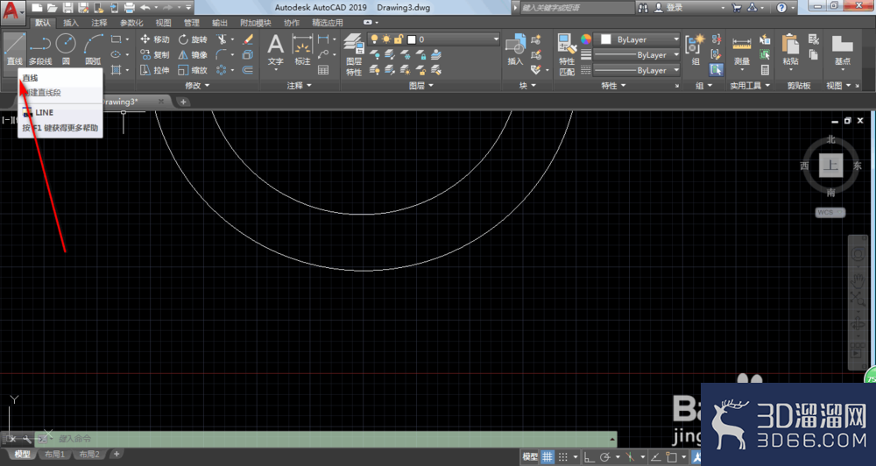The width and height of the screenshot is (876, 466).
Task: Toggle snap mode in status bar
Action: [563, 456]
